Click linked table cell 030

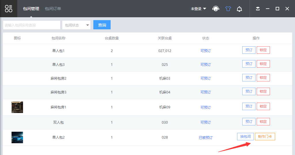point(164,122)
